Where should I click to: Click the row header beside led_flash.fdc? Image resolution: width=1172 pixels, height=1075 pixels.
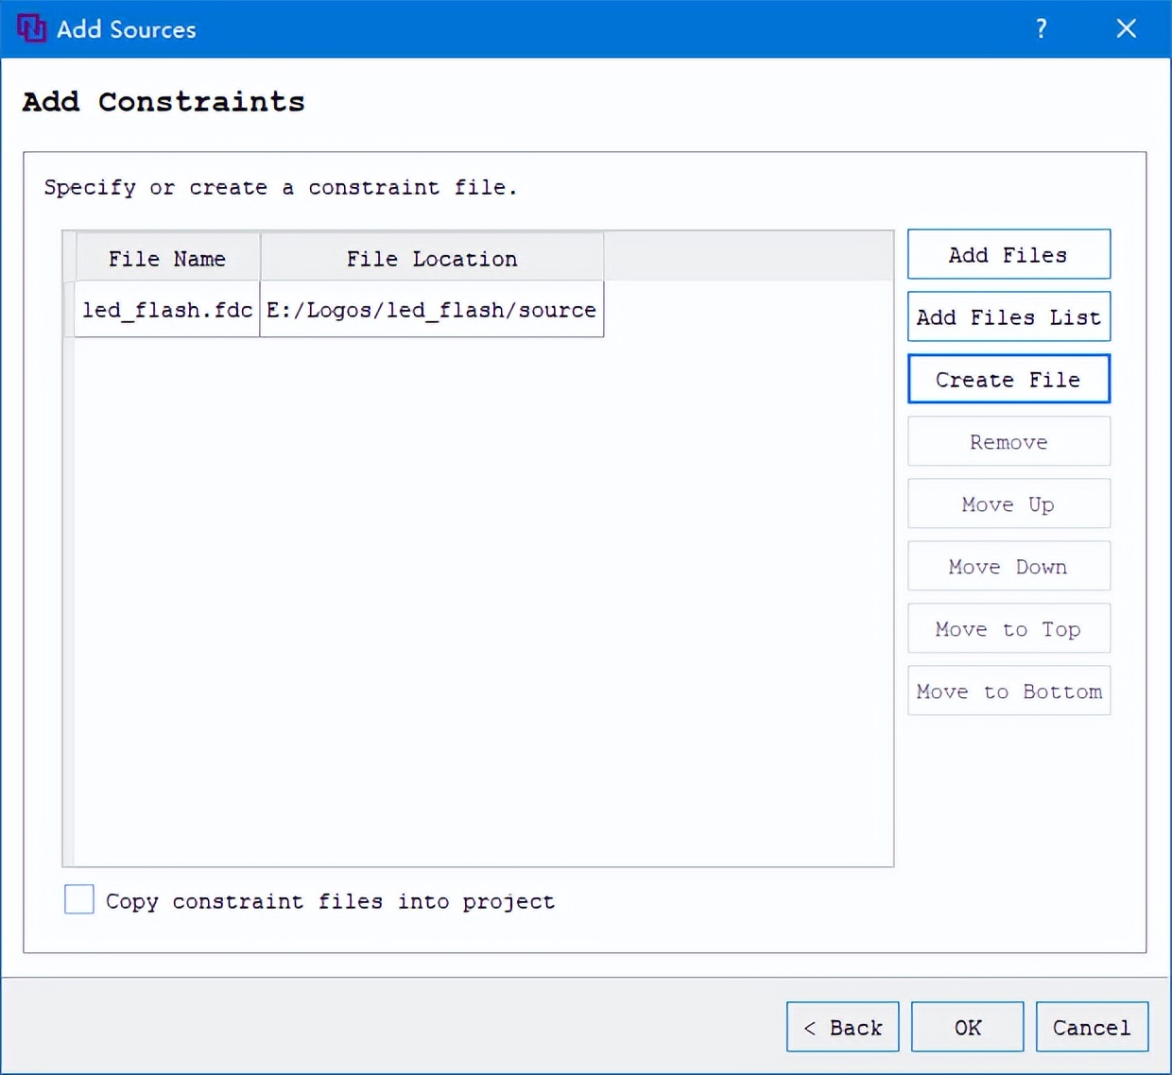(x=69, y=310)
